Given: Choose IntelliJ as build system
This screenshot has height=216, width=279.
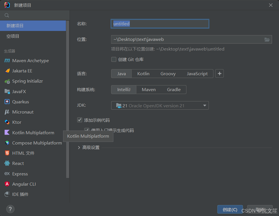Looking at the screenshot, I should 124,90.
